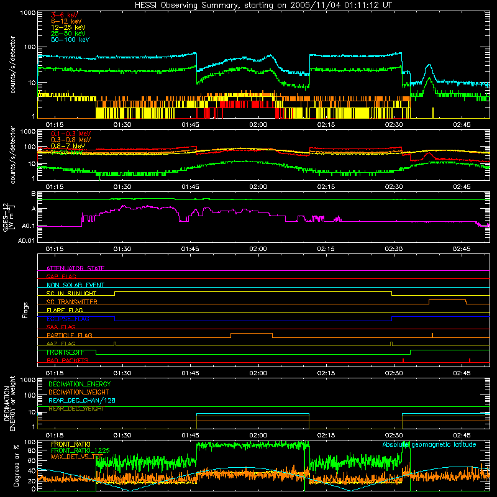Click the HESSI Observing Summary title
The height and width of the screenshot is (497, 497).
pyautogui.click(x=263, y=5)
